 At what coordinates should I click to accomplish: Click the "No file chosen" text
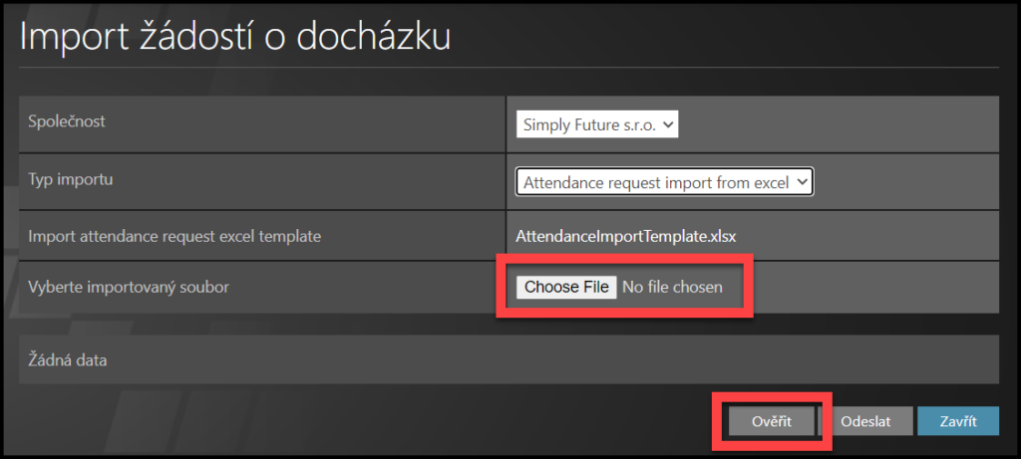672,287
